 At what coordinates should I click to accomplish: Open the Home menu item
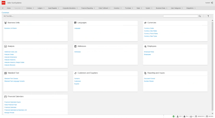[x=9, y=8]
